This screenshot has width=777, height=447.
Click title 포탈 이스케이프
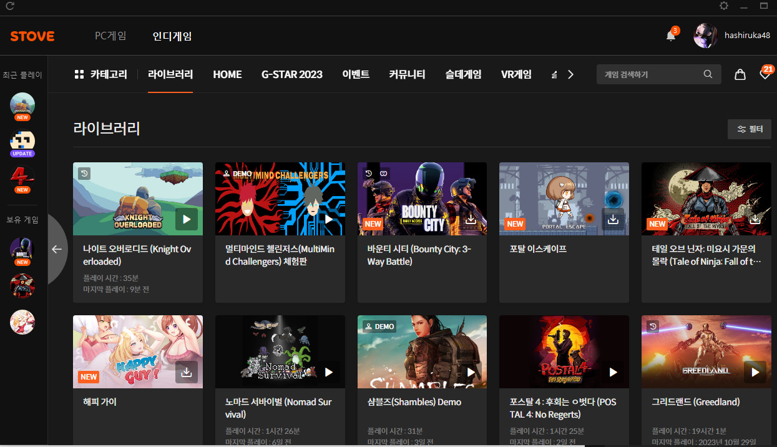(538, 249)
